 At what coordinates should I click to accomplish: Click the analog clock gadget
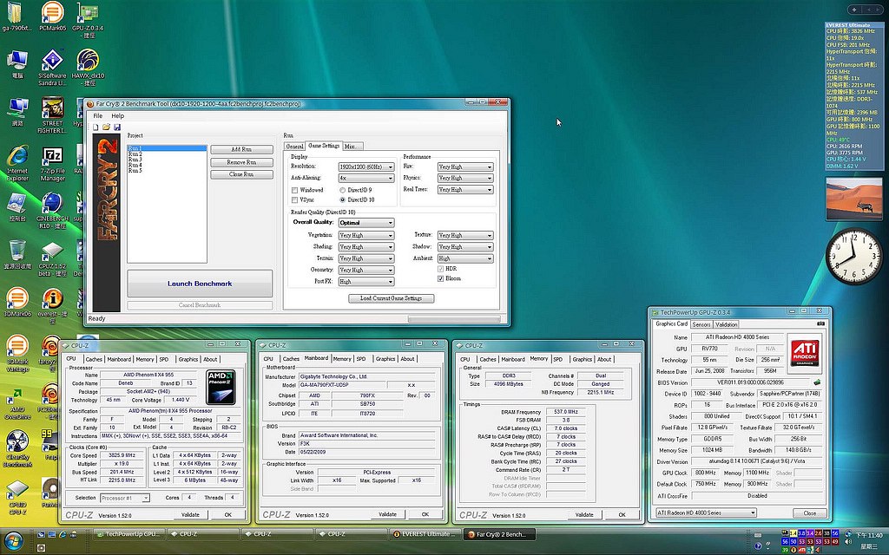(854, 257)
